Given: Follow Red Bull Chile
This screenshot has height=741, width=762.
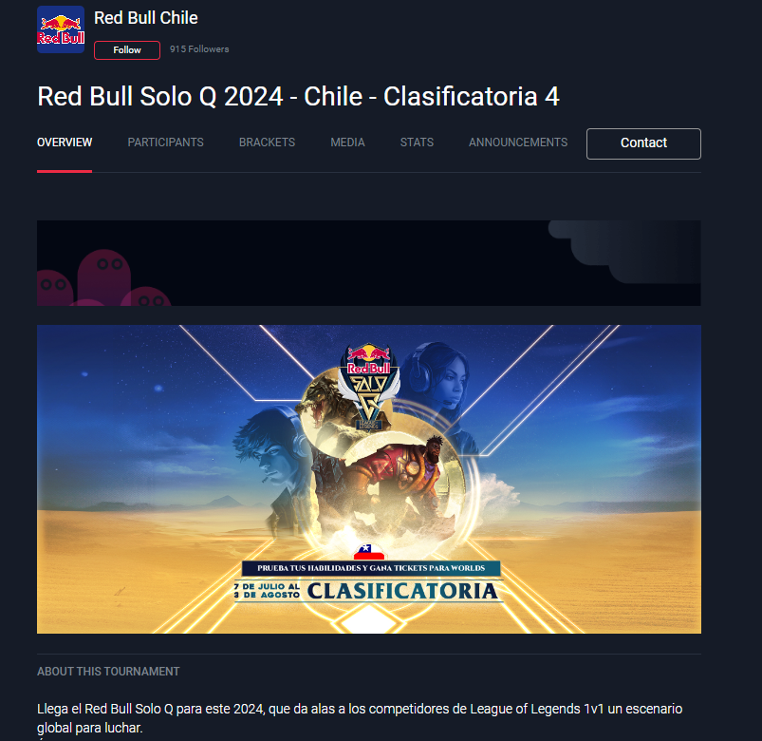Looking at the screenshot, I should coord(127,50).
